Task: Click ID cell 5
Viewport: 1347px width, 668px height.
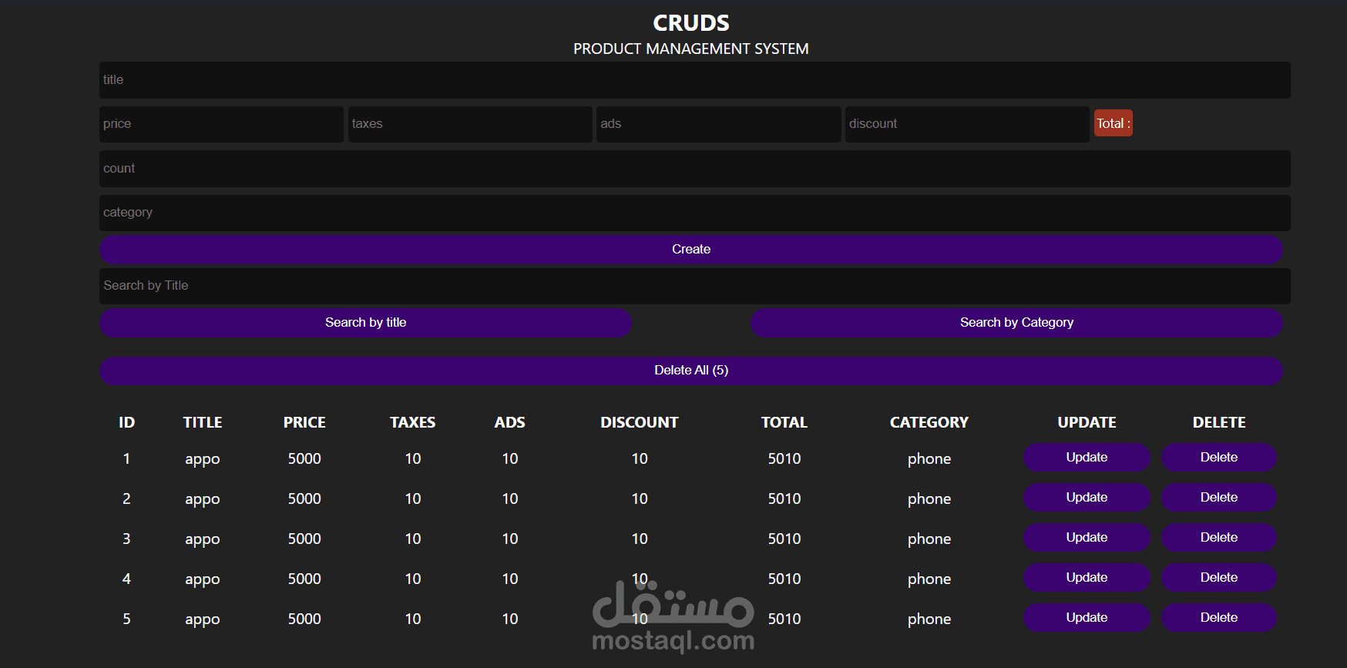Action: (x=126, y=619)
